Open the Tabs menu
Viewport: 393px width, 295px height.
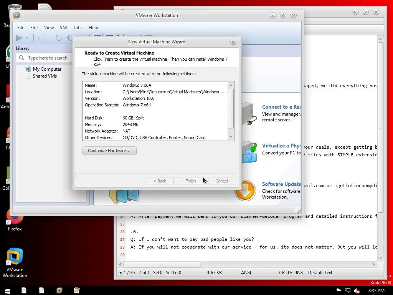coord(78,28)
